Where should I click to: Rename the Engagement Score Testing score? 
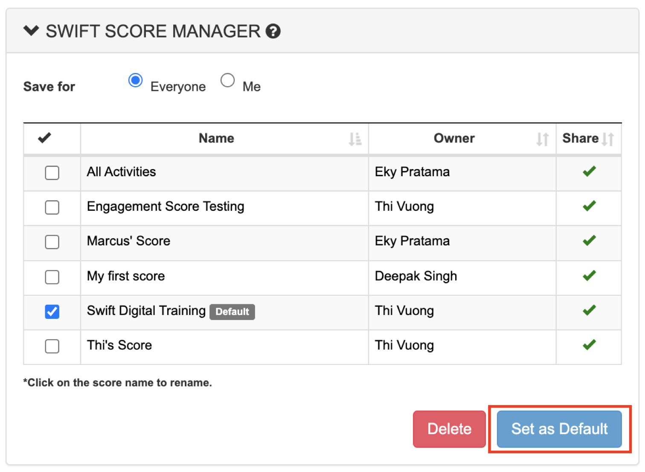pos(166,207)
